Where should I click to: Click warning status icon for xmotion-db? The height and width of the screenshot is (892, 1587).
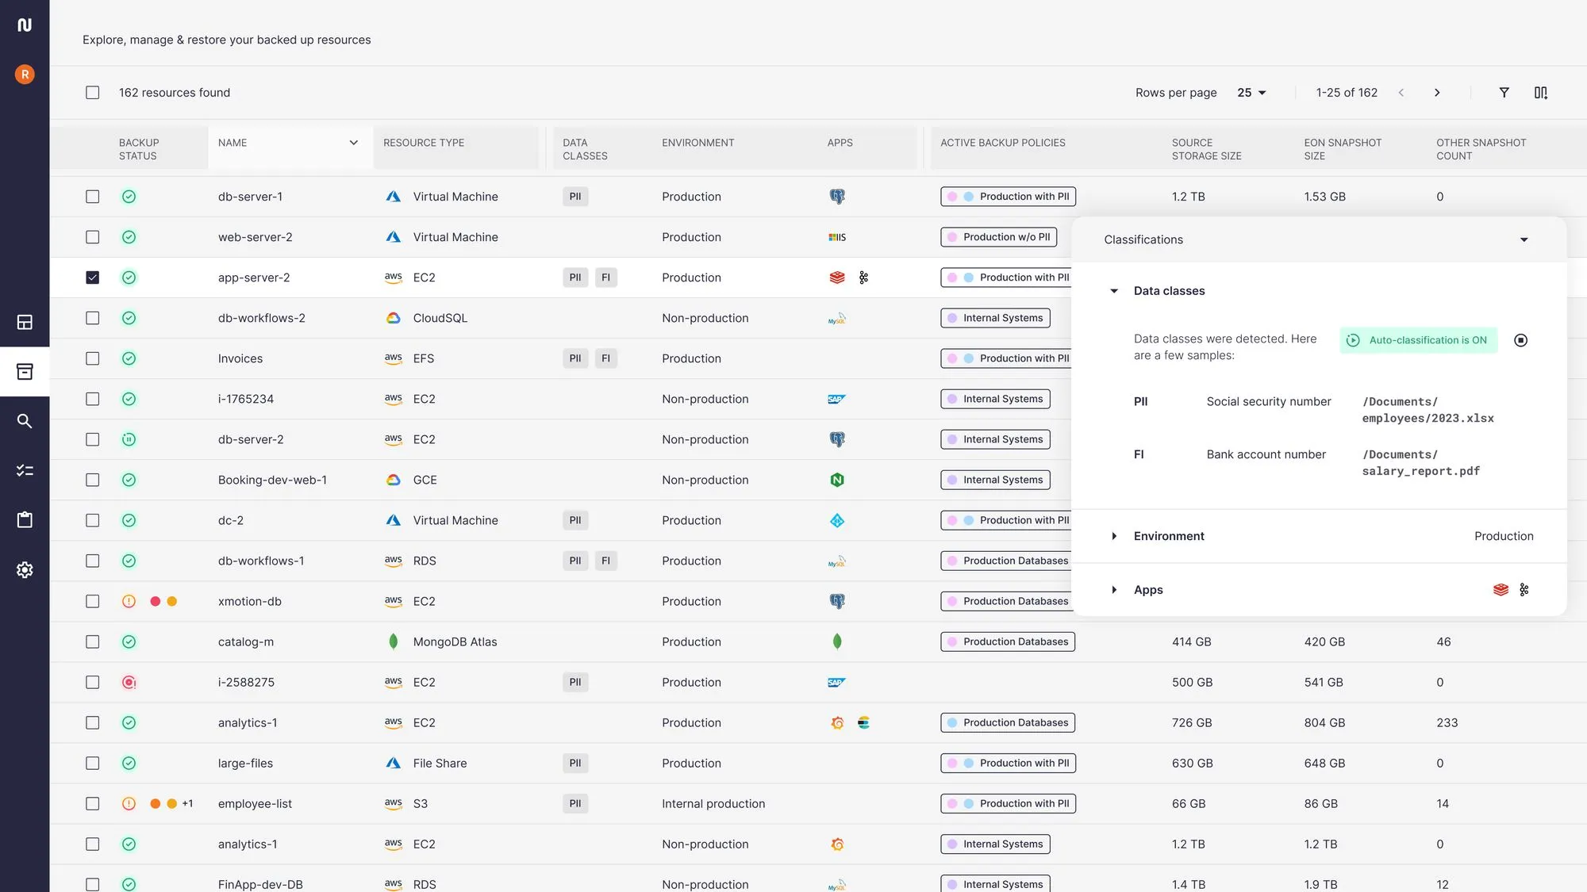pos(129,601)
